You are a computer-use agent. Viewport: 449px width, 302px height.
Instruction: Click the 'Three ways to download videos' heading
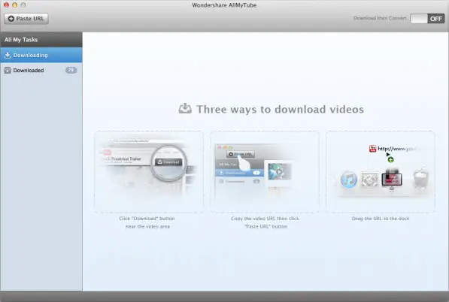[x=280, y=109]
